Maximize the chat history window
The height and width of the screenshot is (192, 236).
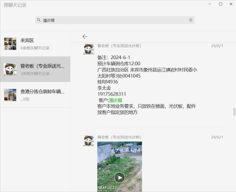point(220,4)
